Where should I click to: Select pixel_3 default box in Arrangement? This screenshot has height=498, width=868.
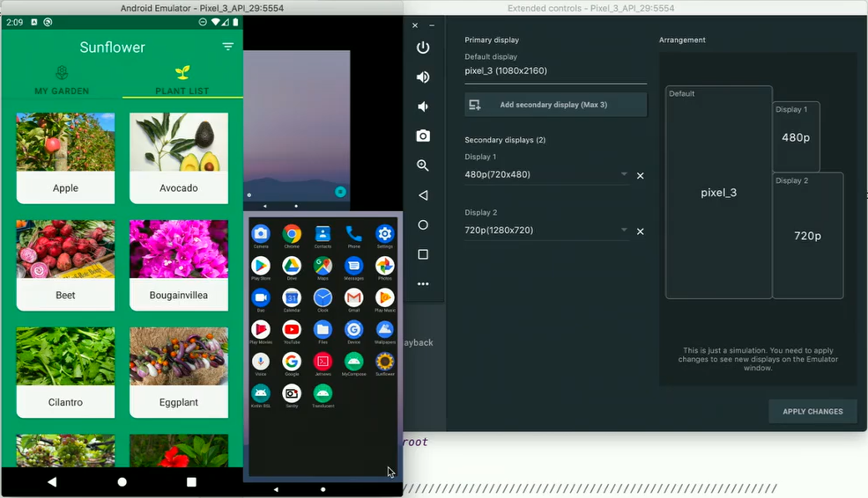(718, 193)
